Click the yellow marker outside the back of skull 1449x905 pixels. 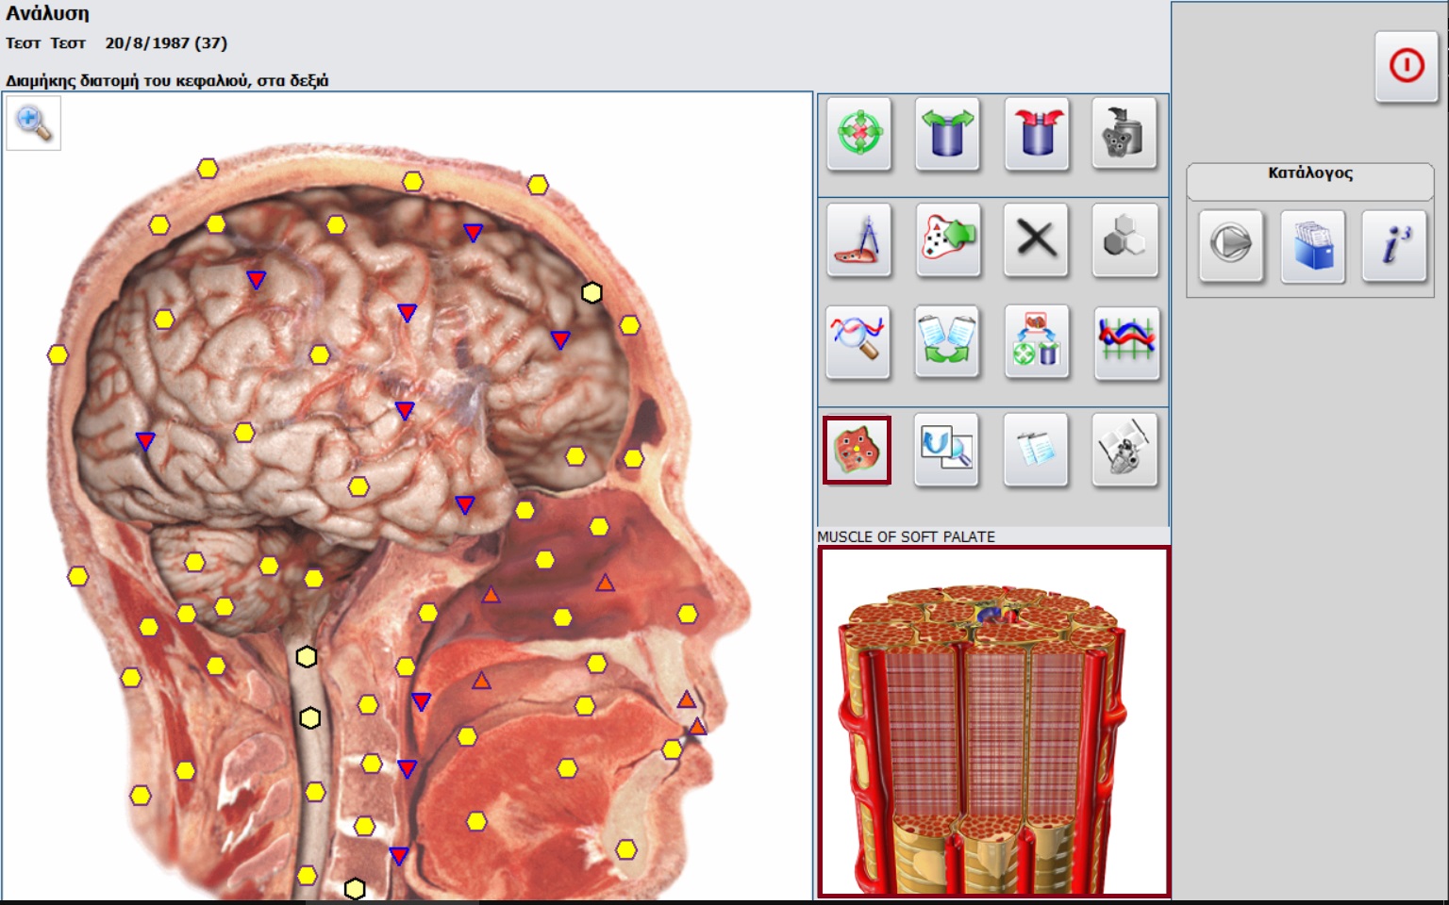click(x=58, y=355)
